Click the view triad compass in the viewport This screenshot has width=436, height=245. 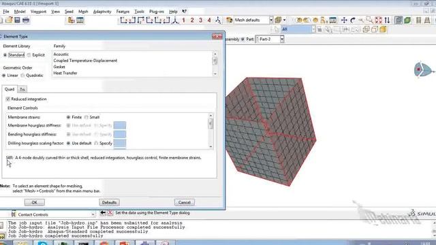coord(423,69)
